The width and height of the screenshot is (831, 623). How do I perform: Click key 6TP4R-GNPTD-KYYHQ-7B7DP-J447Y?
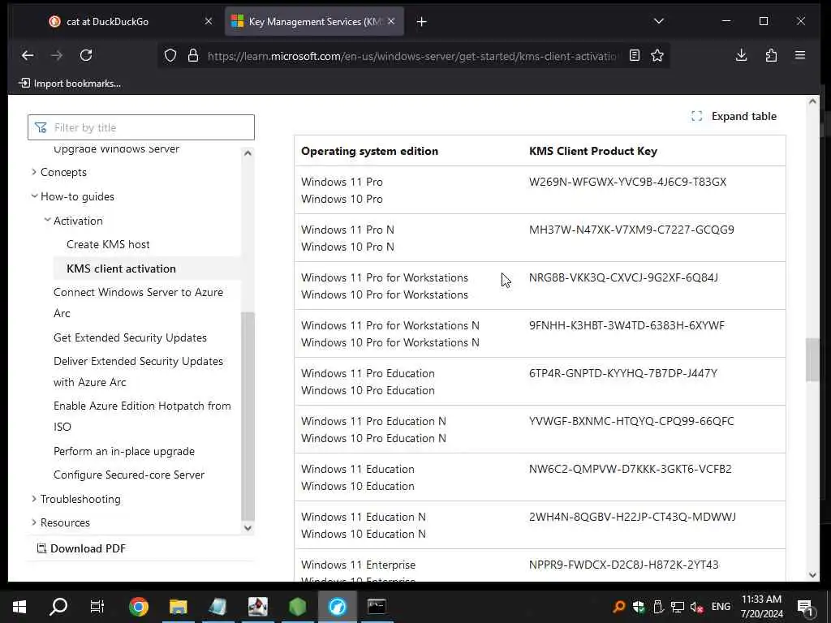click(623, 373)
